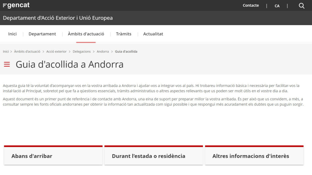This screenshot has width=312, height=175.
Task: Navigate to Àmbits d'actuació breadcrumb
Action: 27,51
